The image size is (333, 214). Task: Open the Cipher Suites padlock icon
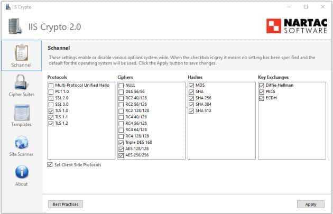22,82
